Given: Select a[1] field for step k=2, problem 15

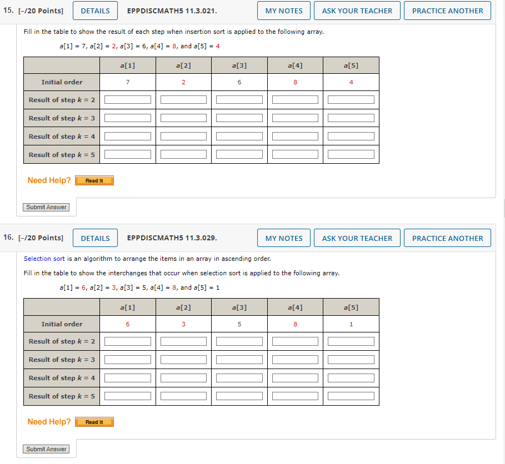Looking at the screenshot, I should pos(127,99).
